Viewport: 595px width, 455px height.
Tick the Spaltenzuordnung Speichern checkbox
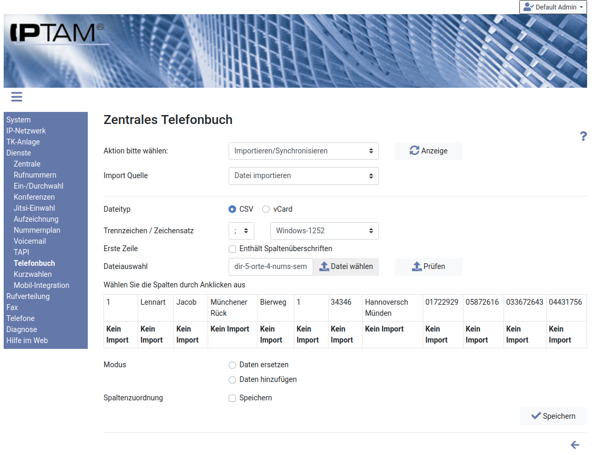pos(232,398)
